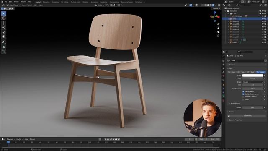Jump to timeline end frame button
This screenshot has width=268, height=151.
click(x=119, y=139)
